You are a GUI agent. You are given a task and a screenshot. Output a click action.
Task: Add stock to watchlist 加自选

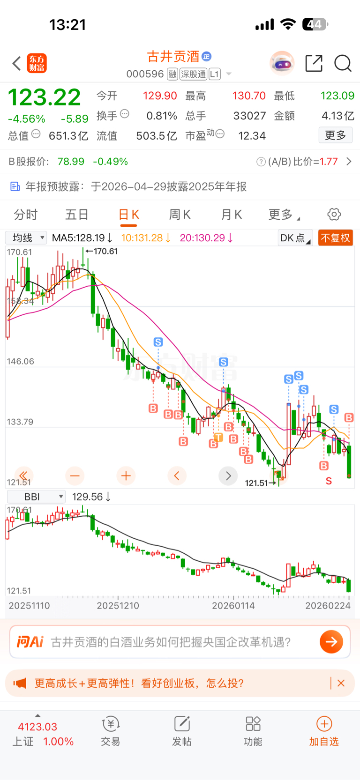(x=324, y=731)
